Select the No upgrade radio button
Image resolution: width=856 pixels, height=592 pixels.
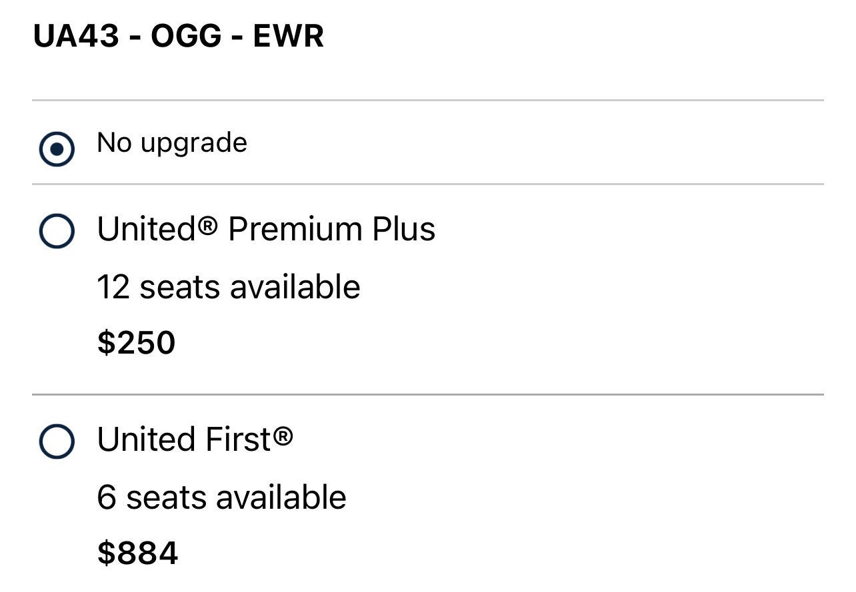click(x=57, y=149)
